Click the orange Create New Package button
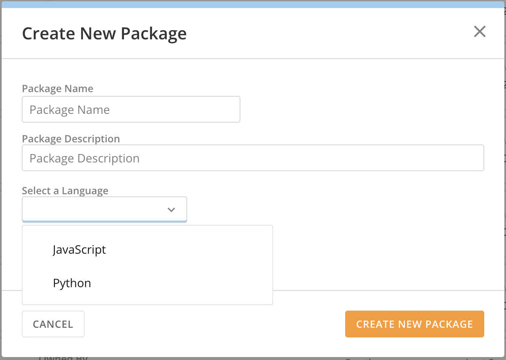The width and height of the screenshot is (506, 360). coord(414,324)
